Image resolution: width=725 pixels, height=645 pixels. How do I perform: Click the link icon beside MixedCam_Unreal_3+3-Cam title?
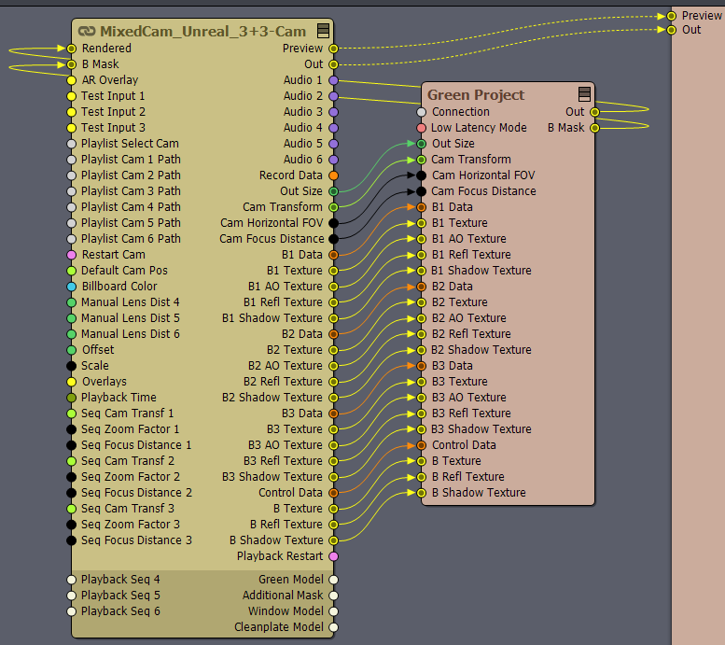pos(87,32)
